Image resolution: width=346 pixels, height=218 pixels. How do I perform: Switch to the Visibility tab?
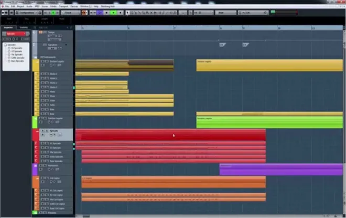[x=24, y=27]
